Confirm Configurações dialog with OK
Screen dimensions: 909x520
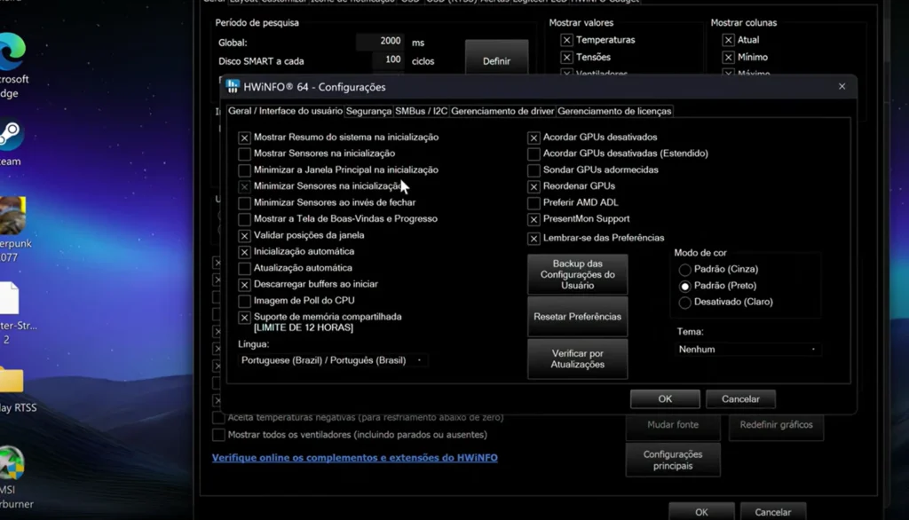tap(665, 398)
